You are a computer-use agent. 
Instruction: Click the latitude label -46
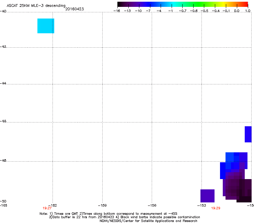pyautogui.click(x=3, y=121)
